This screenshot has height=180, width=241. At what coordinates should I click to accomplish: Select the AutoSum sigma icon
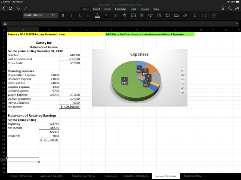[195, 15]
